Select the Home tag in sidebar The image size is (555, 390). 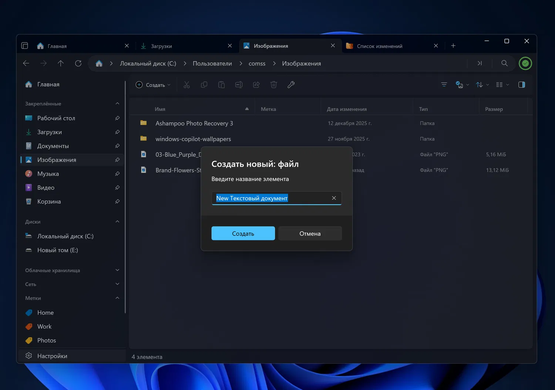tap(72, 313)
